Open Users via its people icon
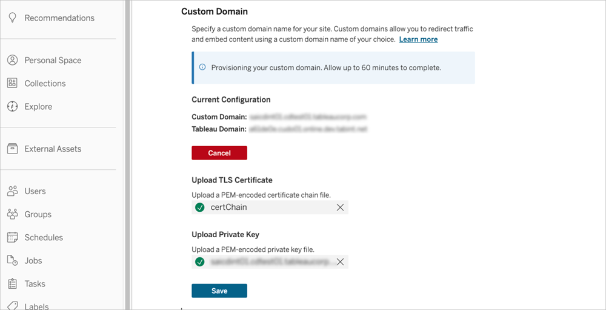Screen dimensions: 606x310 (x=12, y=192)
